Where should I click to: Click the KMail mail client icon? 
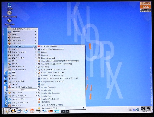tap(39, 73)
